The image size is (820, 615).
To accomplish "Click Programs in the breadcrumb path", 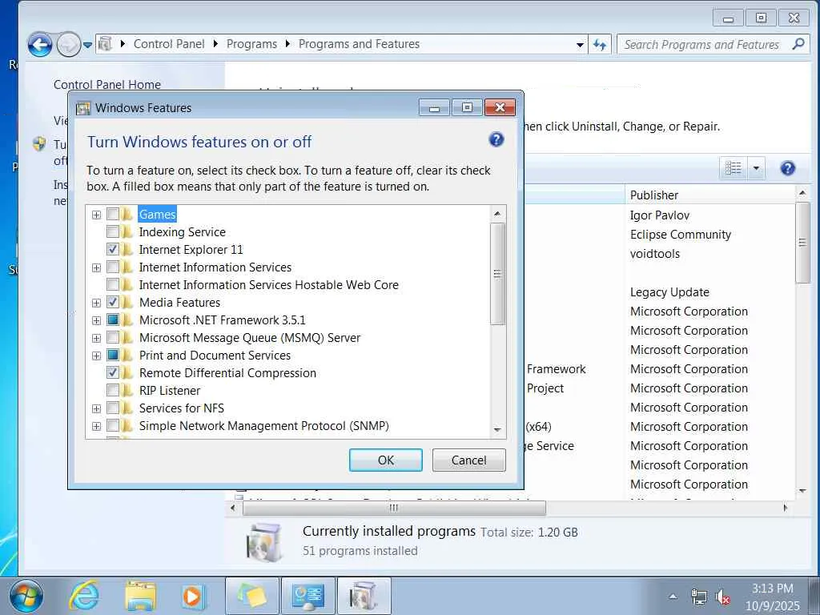I will point(251,44).
